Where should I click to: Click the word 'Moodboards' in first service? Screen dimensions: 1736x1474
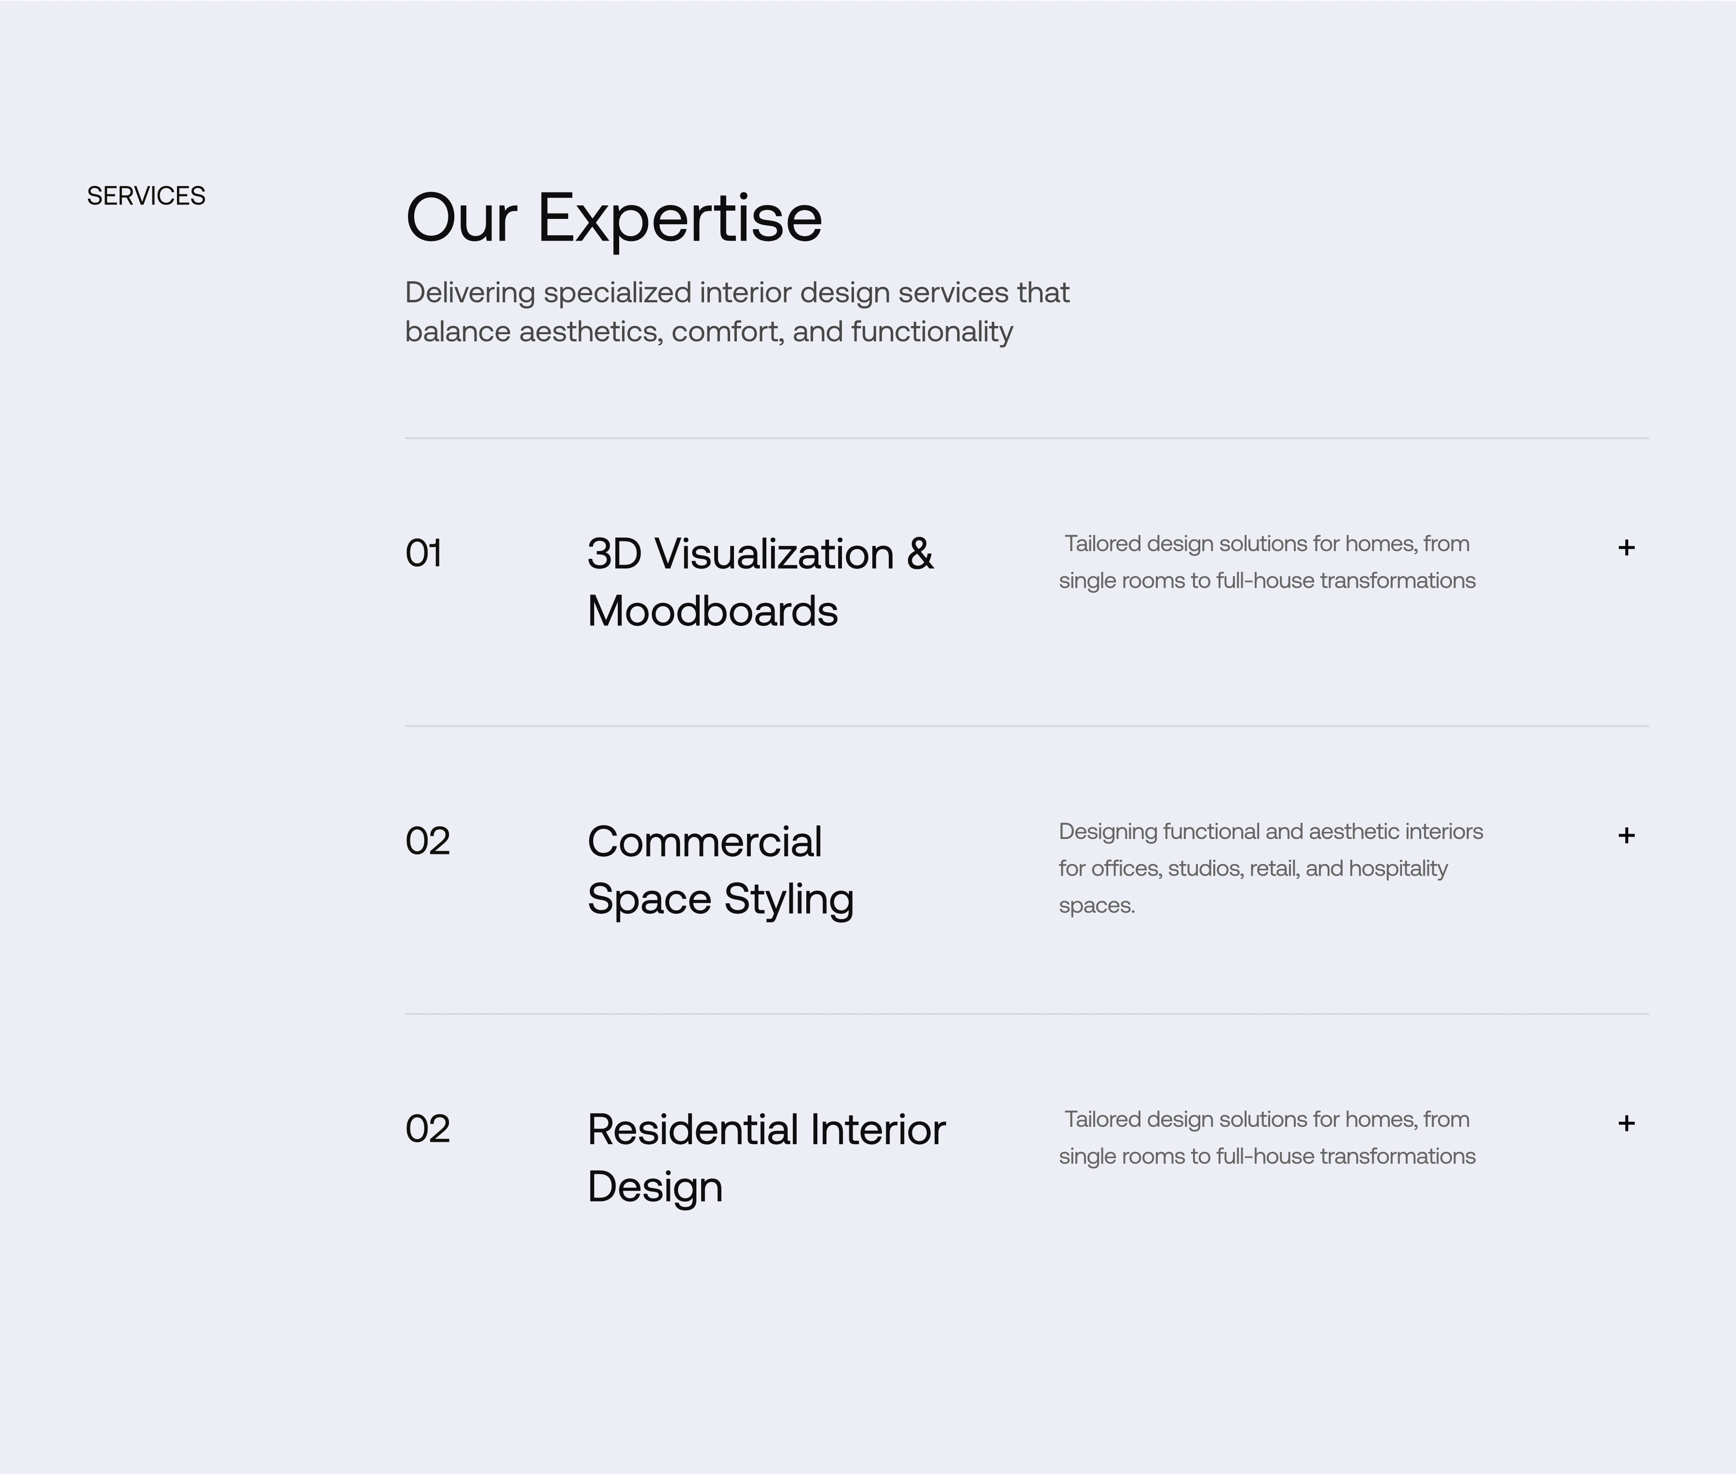pyautogui.click(x=712, y=611)
